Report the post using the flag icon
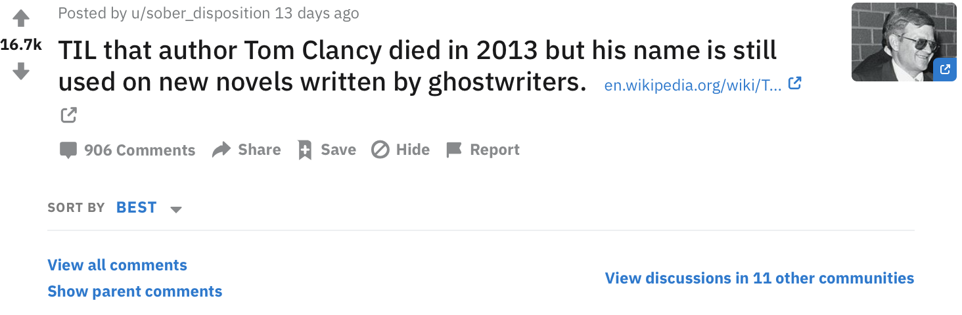962x315 pixels. 454,150
